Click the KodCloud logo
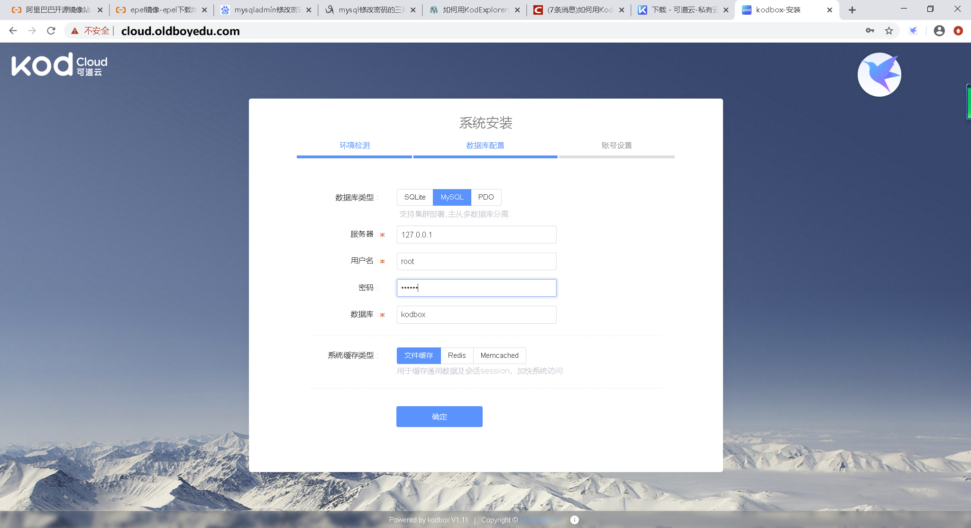Viewport: 971px width, 528px height. (59, 65)
